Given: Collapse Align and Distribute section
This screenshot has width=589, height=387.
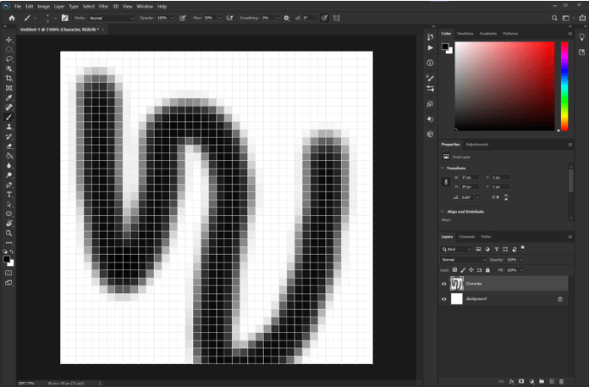Looking at the screenshot, I should coord(443,212).
